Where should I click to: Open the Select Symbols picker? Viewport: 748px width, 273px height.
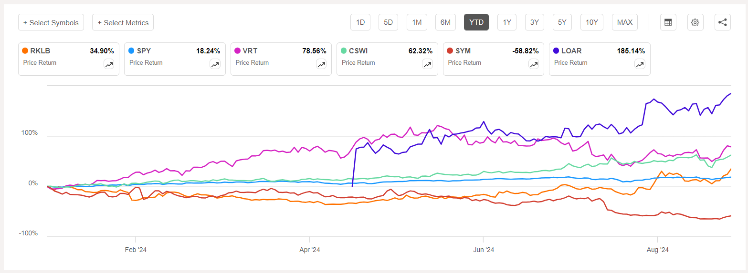click(x=51, y=22)
